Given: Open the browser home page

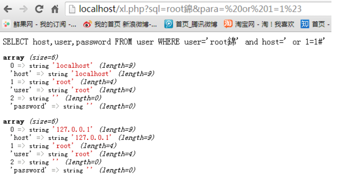Looking at the screenshot, I should click(x=55, y=9).
